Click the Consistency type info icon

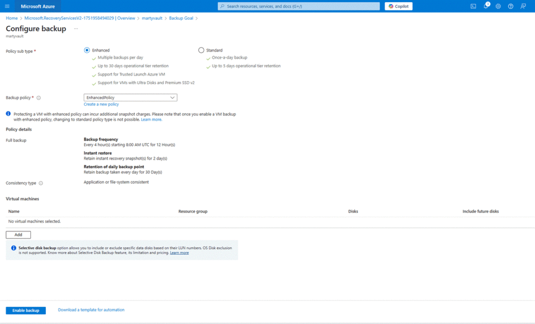tap(41, 183)
